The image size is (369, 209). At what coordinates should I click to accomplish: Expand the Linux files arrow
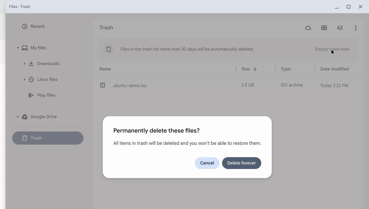coord(24,79)
